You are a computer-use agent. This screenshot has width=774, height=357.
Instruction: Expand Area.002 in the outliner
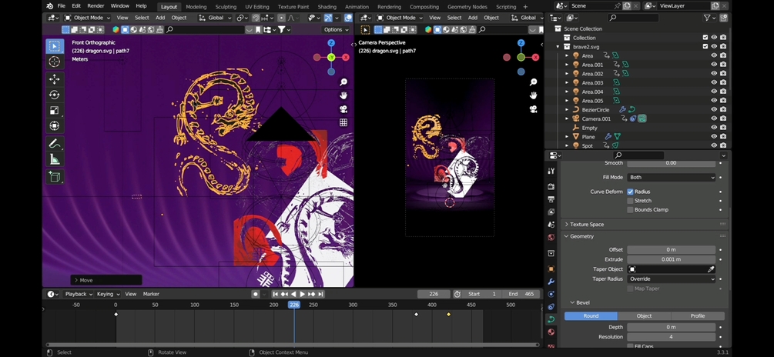tap(567, 73)
